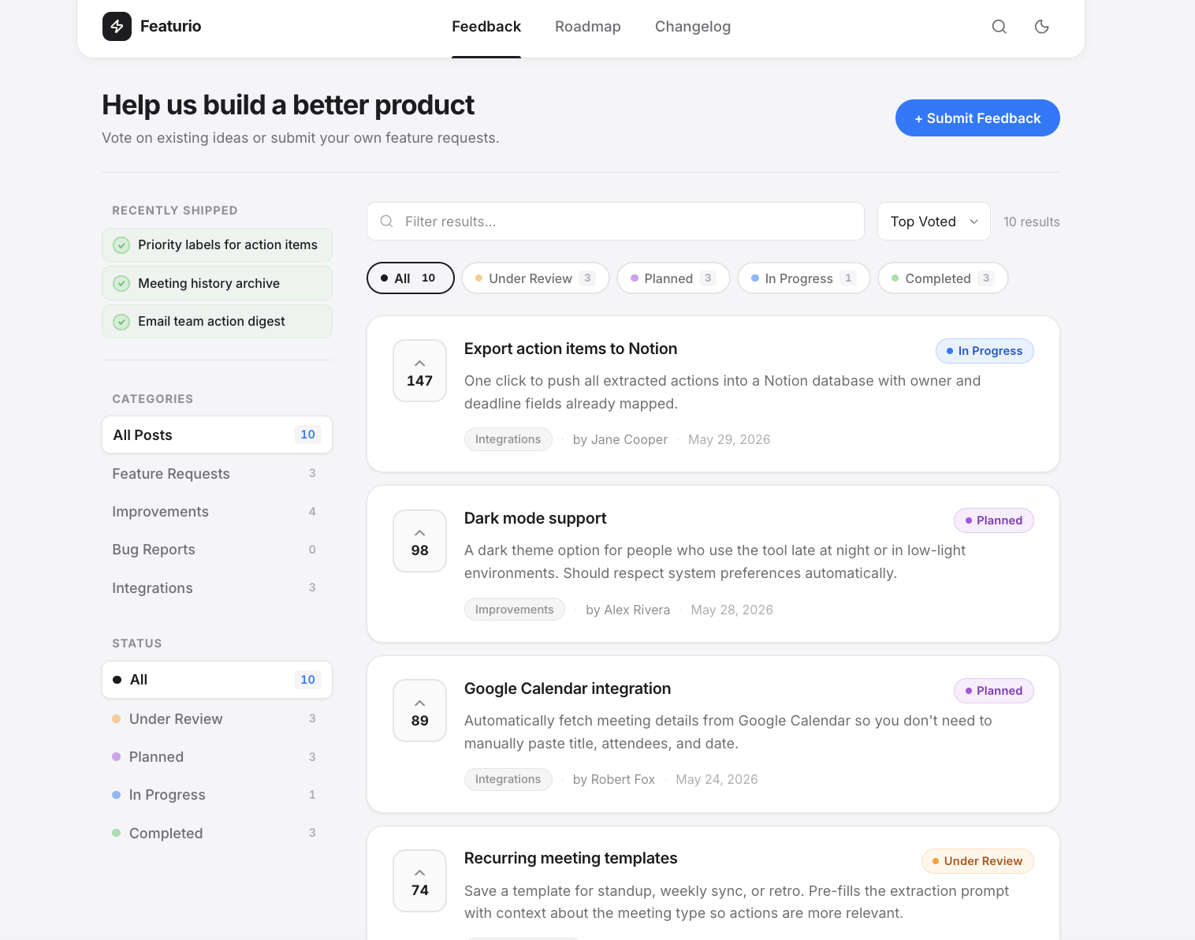Click Integrations tag on Notion export post
Image resolution: width=1195 pixels, height=940 pixels.
click(508, 439)
